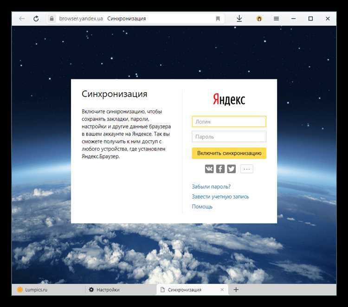Focus the Логин input field
The image size is (348, 307).
(x=229, y=122)
